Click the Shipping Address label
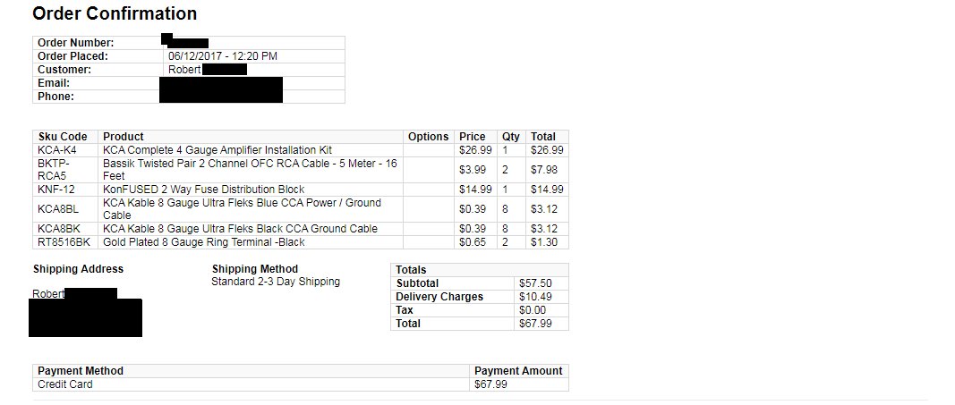 (78, 269)
